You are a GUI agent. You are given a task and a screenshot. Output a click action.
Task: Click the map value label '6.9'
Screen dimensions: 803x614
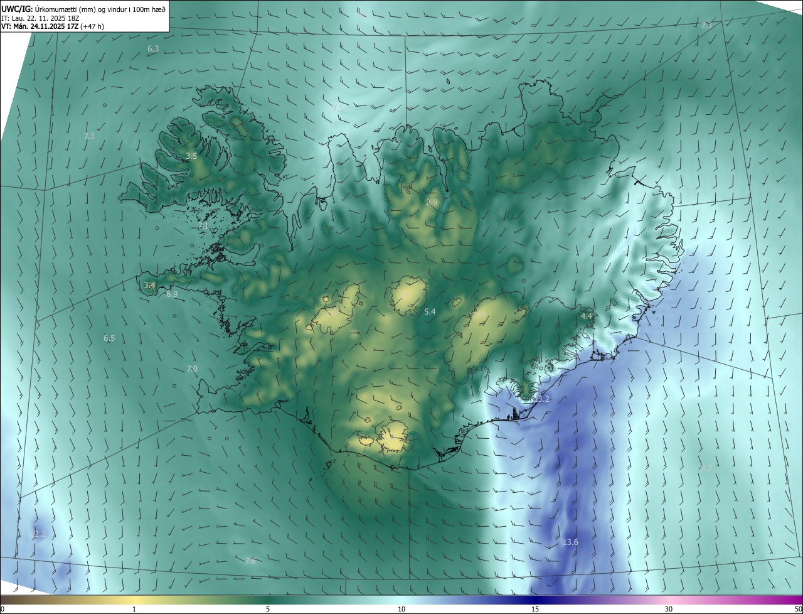pos(172,294)
